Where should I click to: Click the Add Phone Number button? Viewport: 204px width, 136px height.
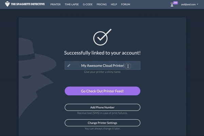[102, 107]
